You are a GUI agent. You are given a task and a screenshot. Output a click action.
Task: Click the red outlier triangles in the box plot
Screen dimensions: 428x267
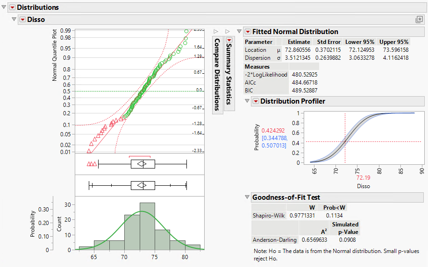[92, 164]
